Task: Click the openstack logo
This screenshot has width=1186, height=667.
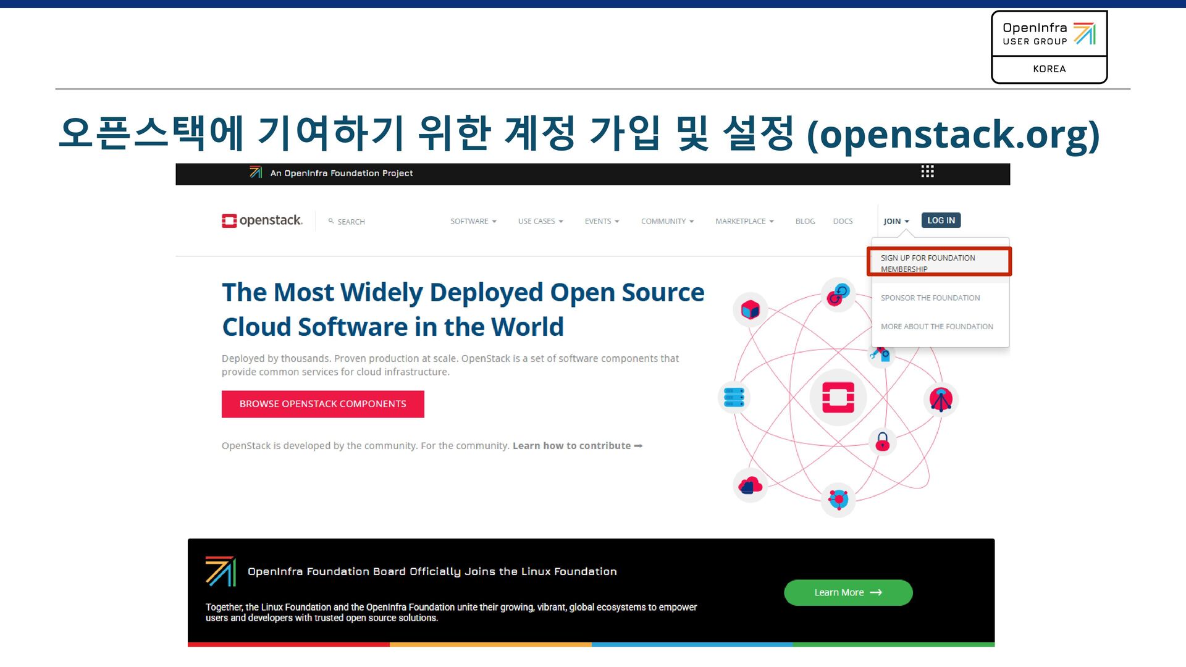Action: pyautogui.click(x=262, y=220)
